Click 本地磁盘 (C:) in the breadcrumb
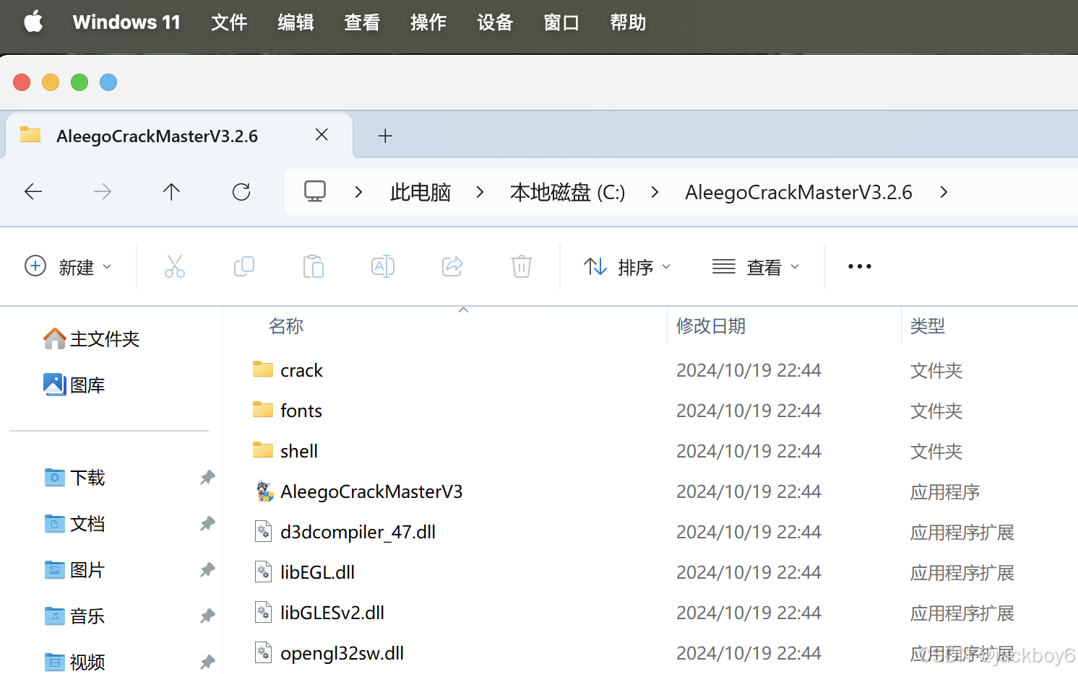The image size is (1078, 674). coord(568,192)
